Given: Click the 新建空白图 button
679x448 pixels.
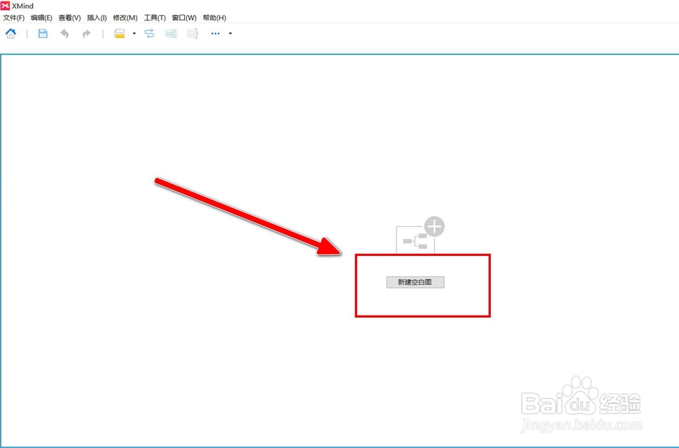Looking at the screenshot, I should [416, 282].
